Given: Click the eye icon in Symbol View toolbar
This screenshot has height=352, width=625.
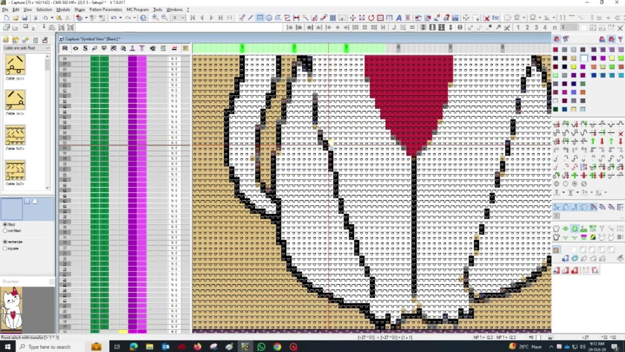Looking at the screenshot, I should (75, 48).
